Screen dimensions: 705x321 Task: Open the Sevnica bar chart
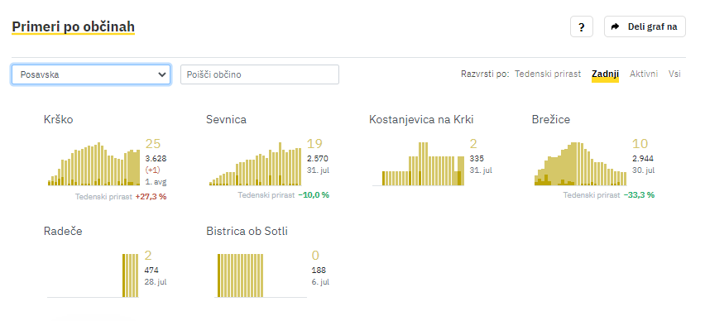click(x=256, y=164)
